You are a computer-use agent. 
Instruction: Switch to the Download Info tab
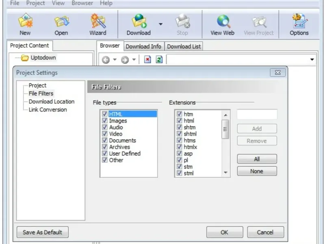(x=143, y=46)
